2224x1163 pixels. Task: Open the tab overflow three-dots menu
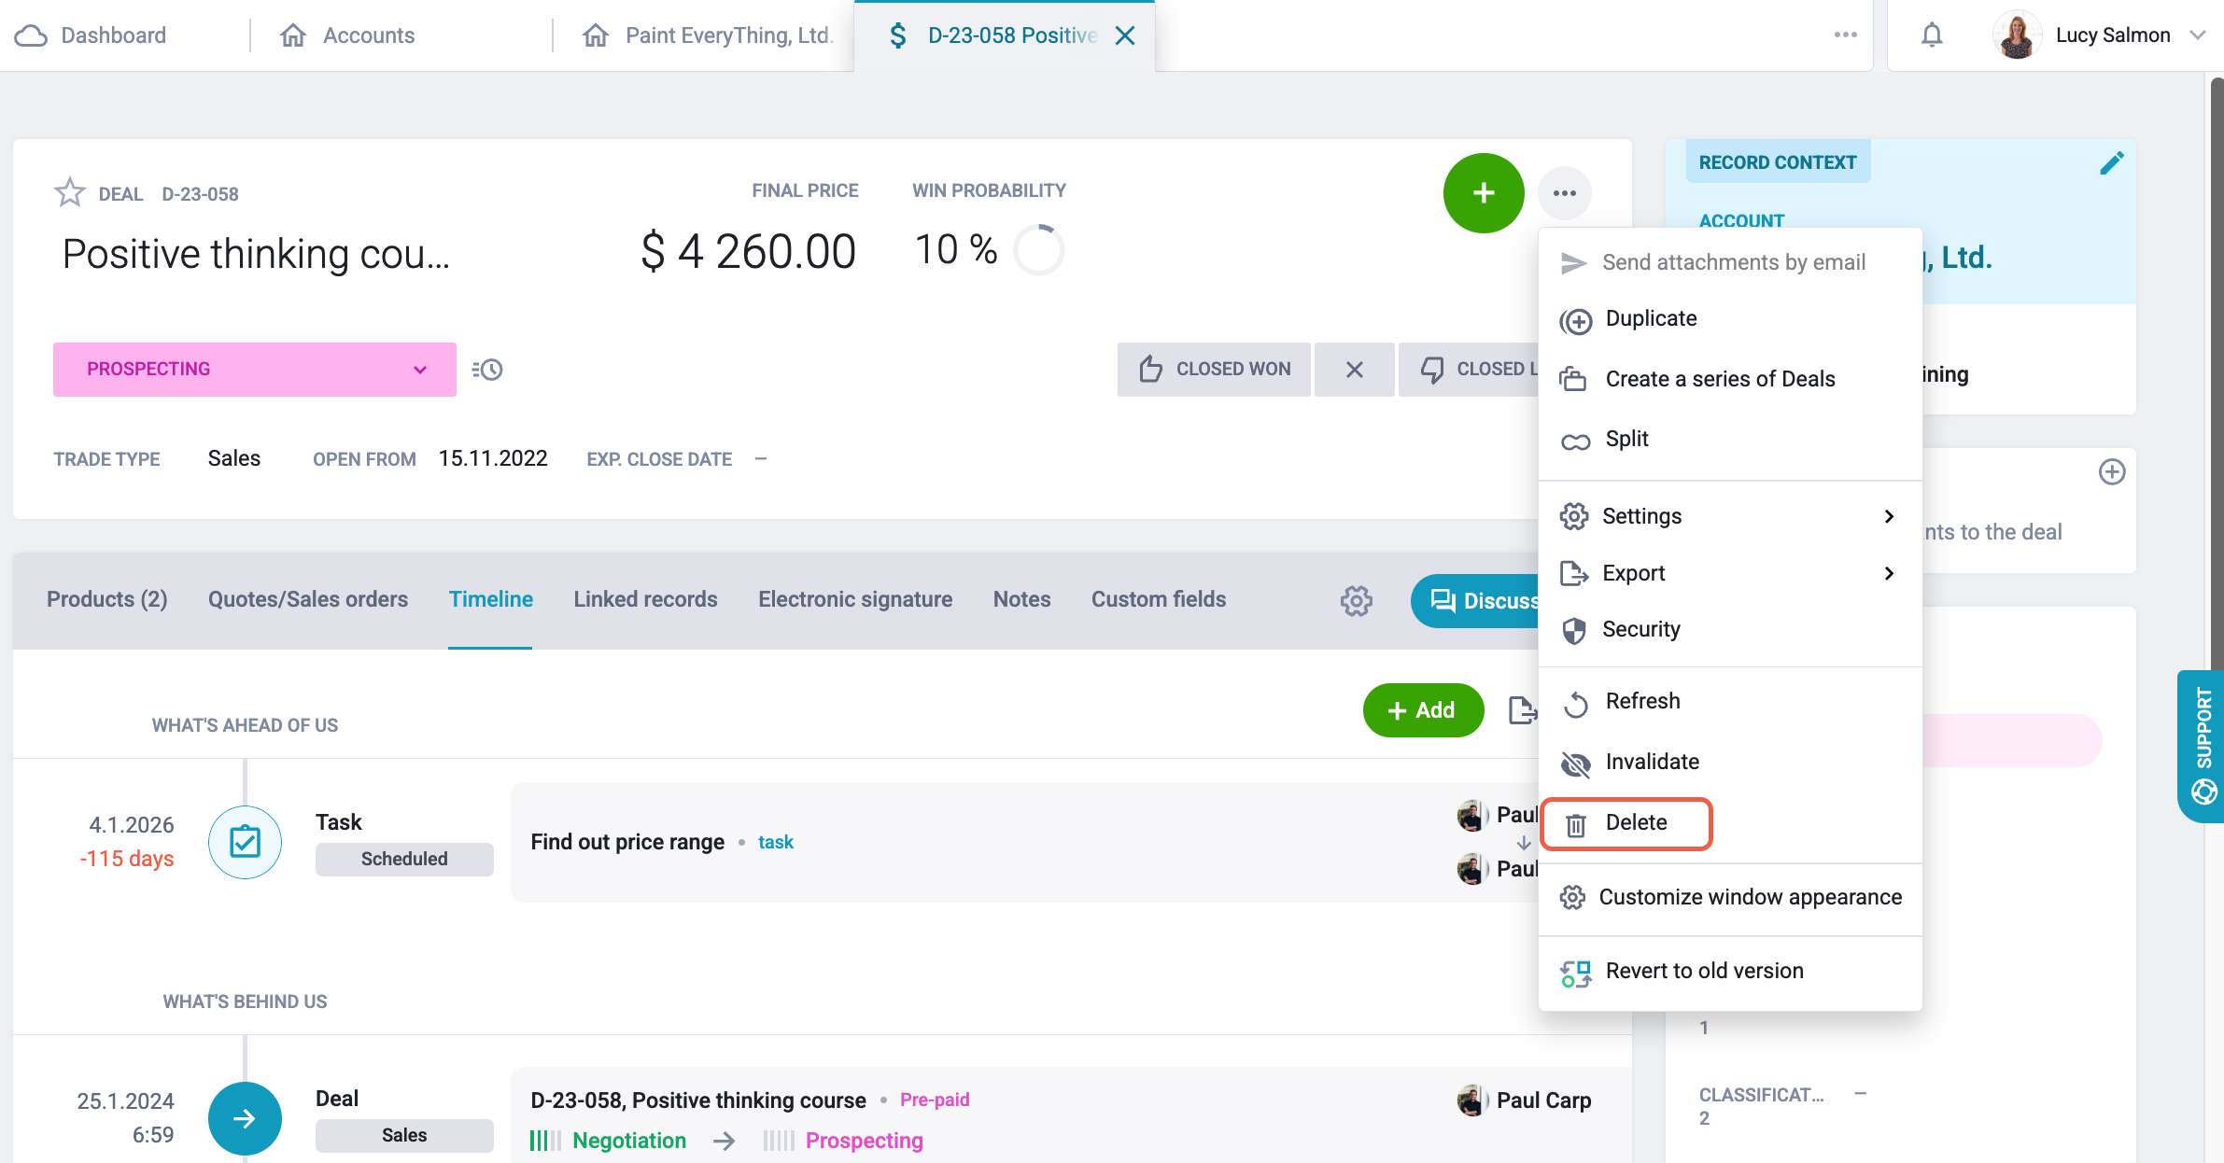[1845, 35]
